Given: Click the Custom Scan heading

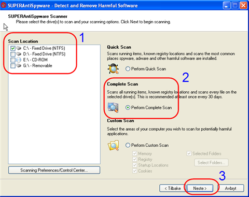Looking at the screenshot, I should coord(120,121).
